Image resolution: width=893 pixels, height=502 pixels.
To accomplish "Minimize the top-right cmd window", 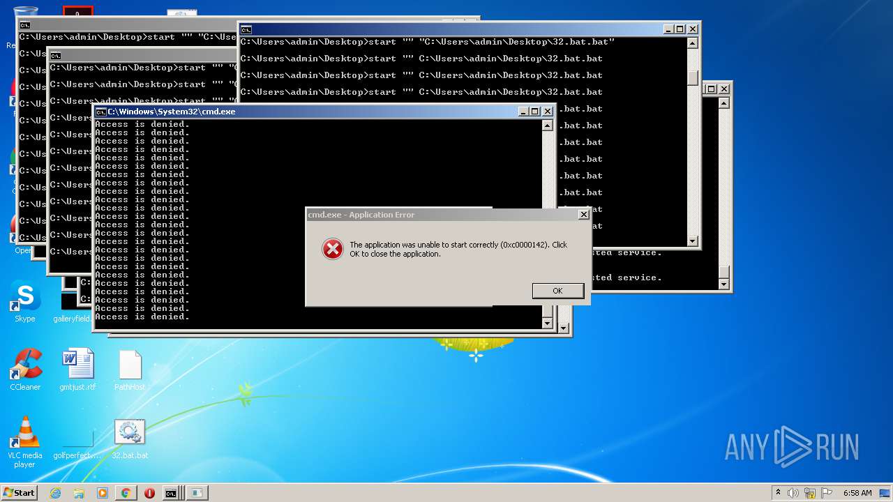I will tap(668, 29).
